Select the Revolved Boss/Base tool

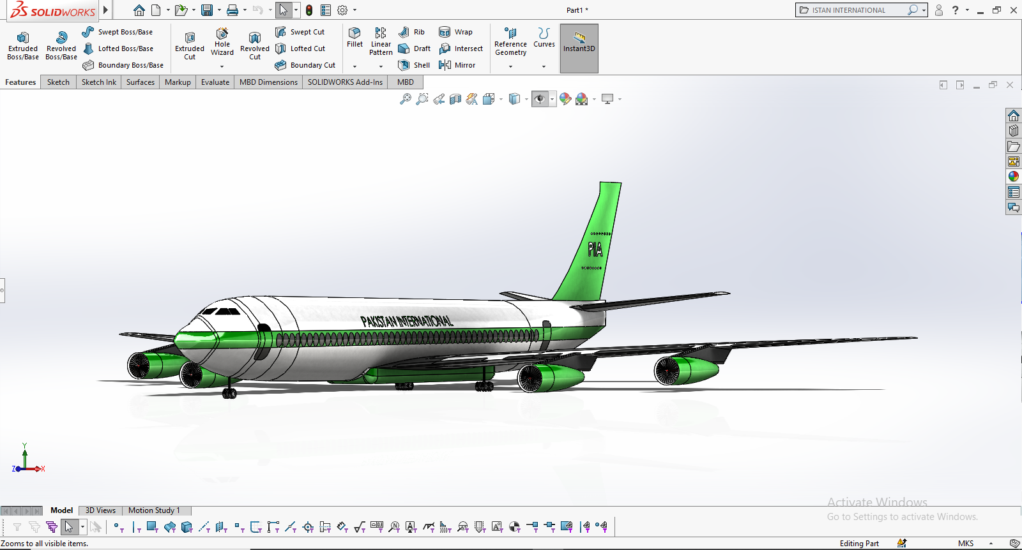[x=61, y=46]
